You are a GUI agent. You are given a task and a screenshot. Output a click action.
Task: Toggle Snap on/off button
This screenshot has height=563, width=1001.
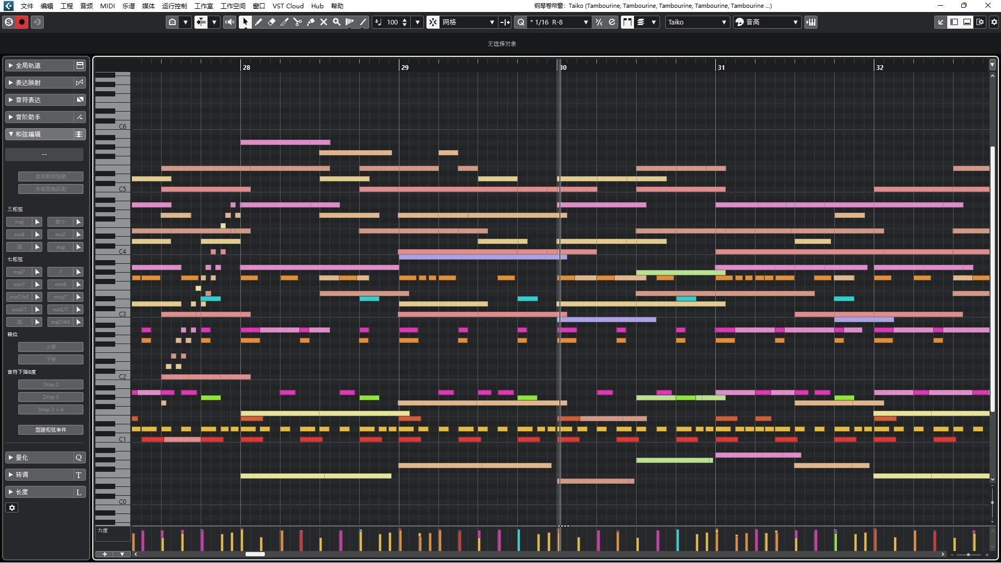433,22
